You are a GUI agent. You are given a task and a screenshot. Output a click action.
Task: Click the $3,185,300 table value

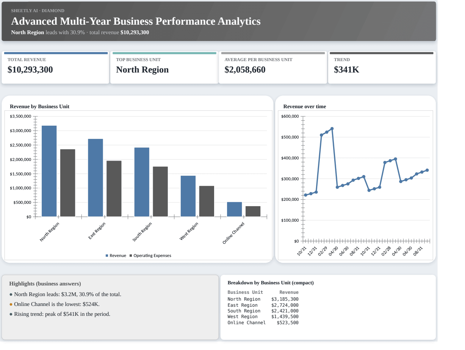[285, 299]
